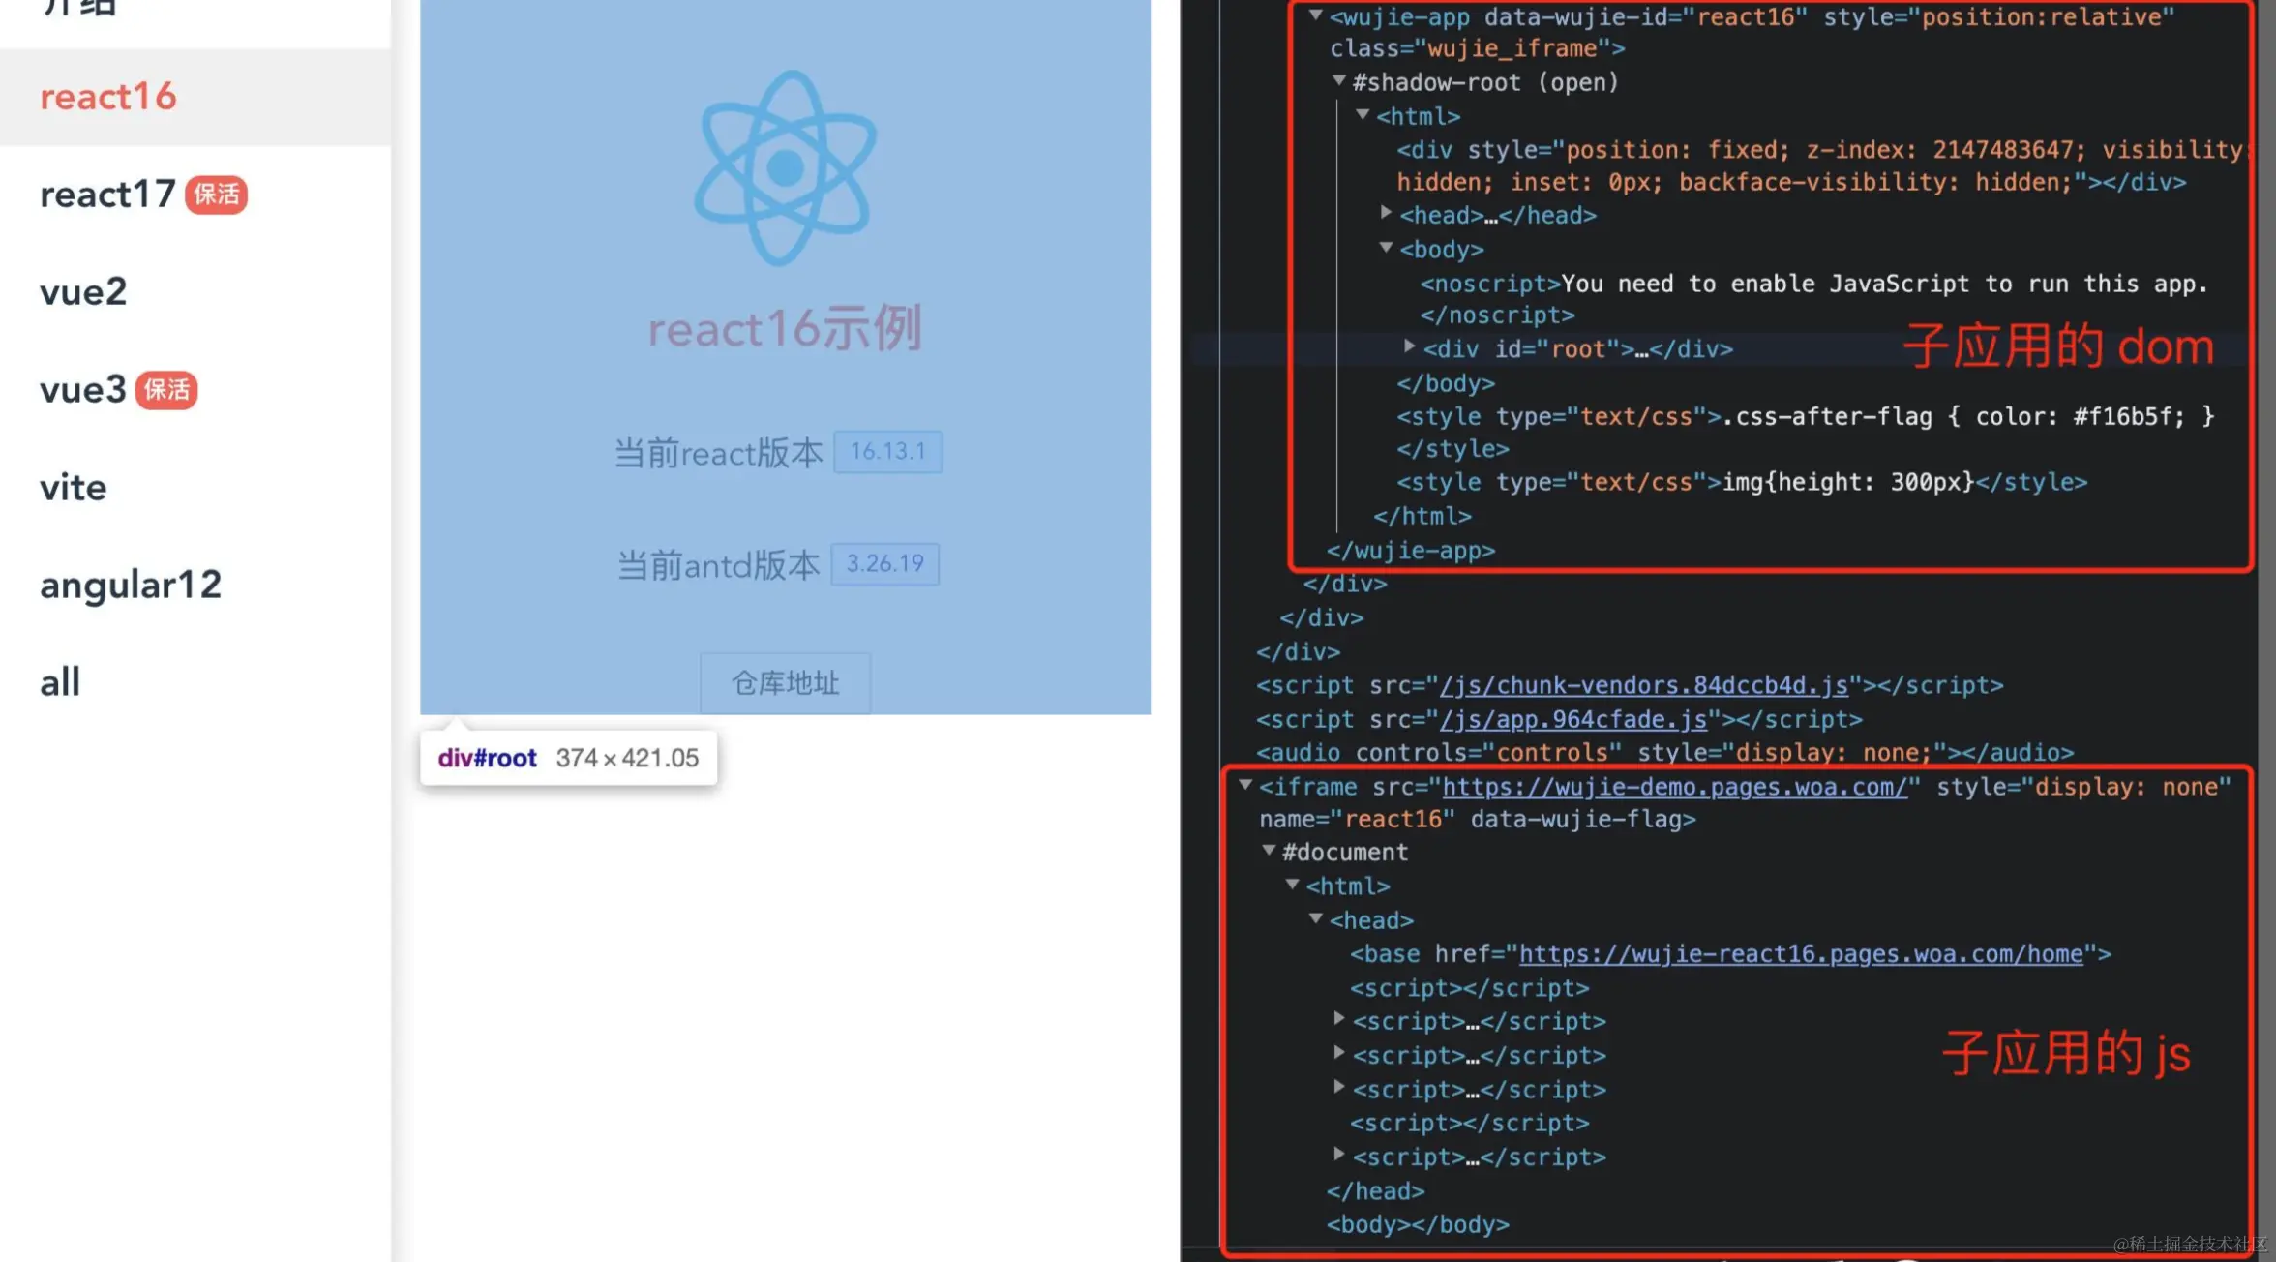Expand the div id="root" node
Image resolution: width=2276 pixels, height=1262 pixels.
(x=1410, y=346)
